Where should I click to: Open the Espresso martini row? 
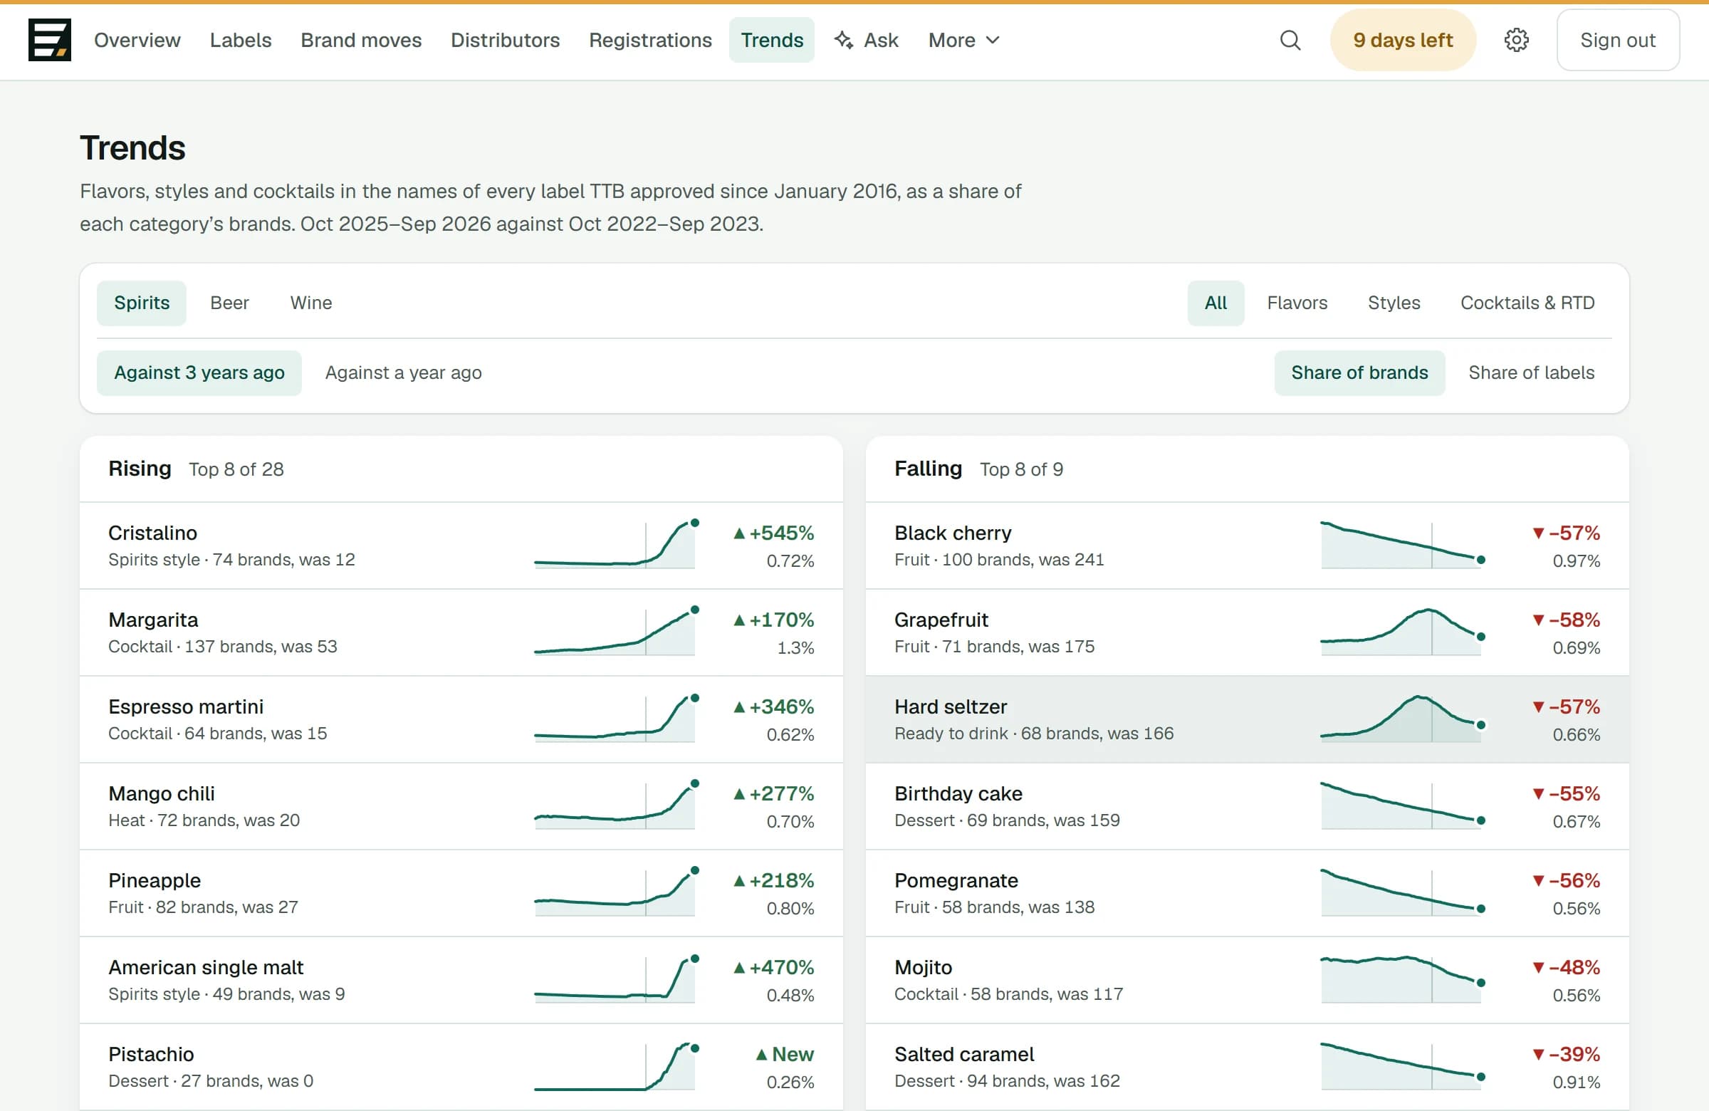tap(461, 719)
